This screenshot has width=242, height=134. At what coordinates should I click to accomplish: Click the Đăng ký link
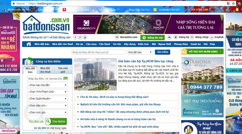click(181, 37)
